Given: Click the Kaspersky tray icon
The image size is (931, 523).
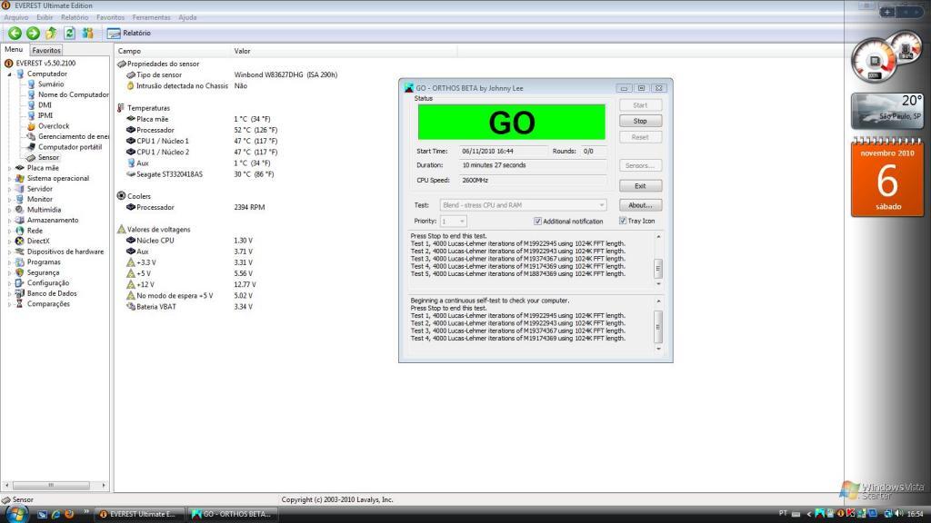Looking at the screenshot, I should (850, 514).
